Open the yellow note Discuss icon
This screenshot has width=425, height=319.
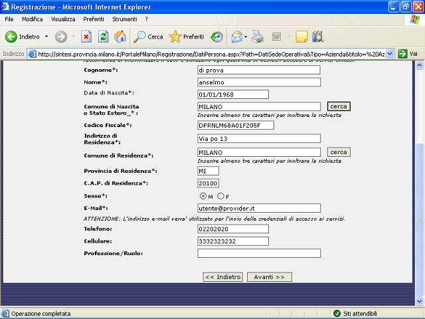tap(301, 37)
